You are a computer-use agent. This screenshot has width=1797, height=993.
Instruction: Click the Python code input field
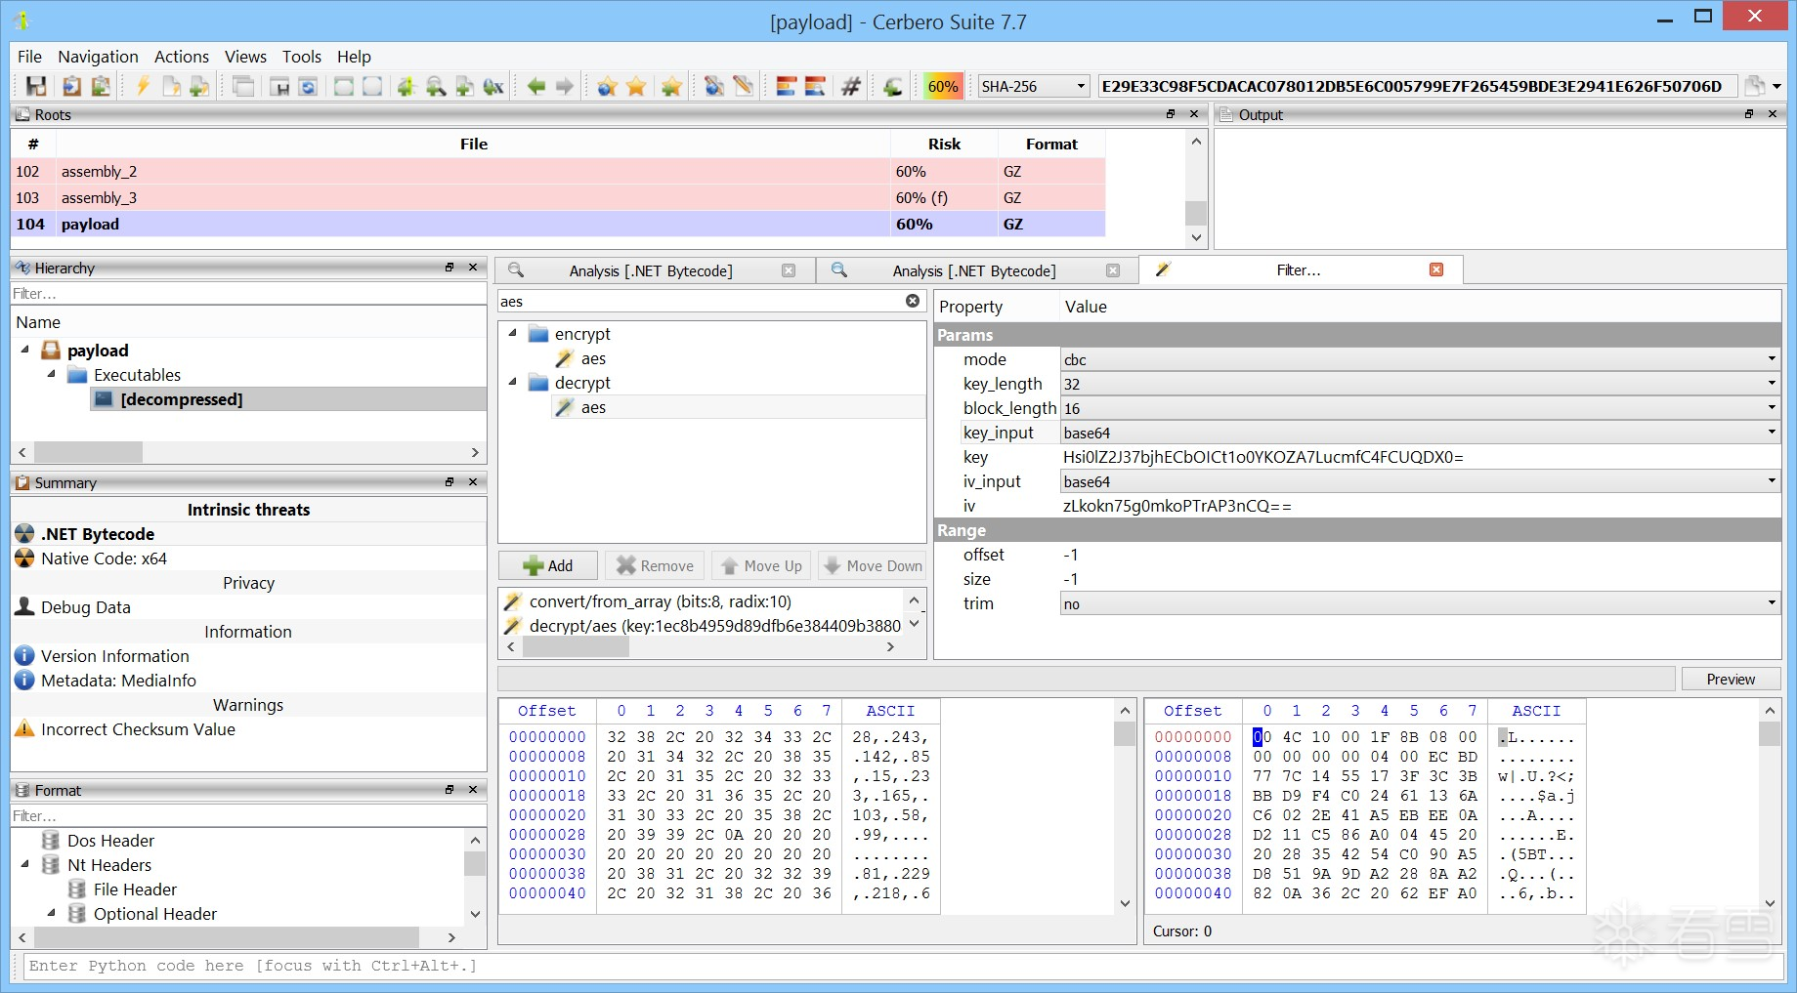879,966
